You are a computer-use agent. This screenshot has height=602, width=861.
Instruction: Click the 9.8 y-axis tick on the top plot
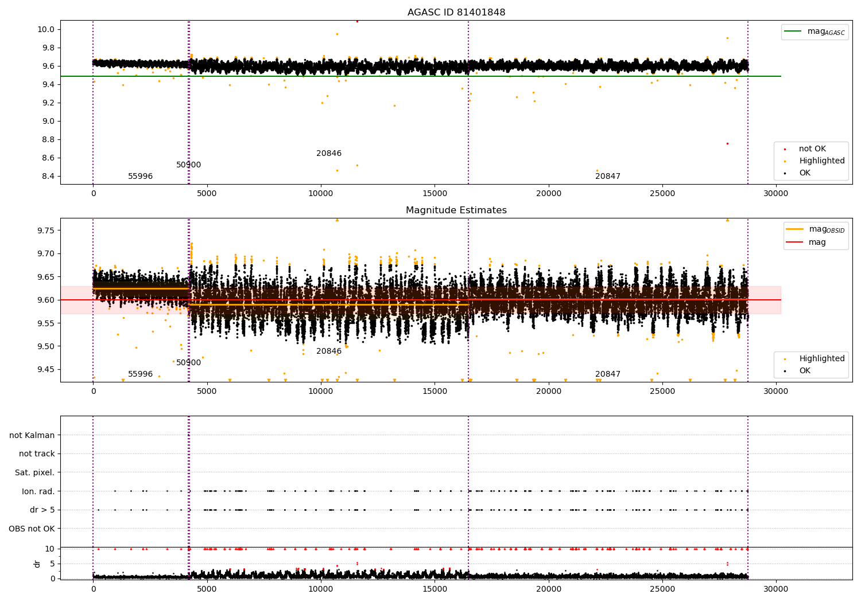[x=49, y=48]
